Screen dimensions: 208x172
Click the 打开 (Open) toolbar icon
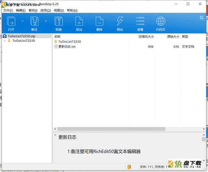(x=11, y=21)
